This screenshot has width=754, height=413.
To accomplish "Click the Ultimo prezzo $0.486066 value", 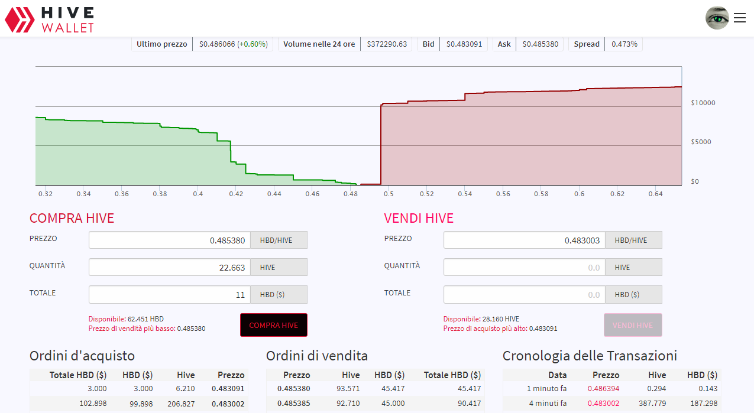I will click(233, 44).
